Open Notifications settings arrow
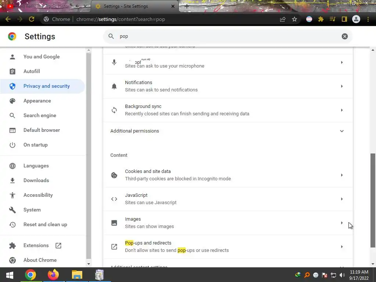The width and height of the screenshot is (376, 282). point(342,86)
